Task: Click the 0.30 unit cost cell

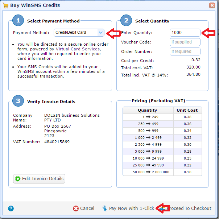Action: [187, 145]
